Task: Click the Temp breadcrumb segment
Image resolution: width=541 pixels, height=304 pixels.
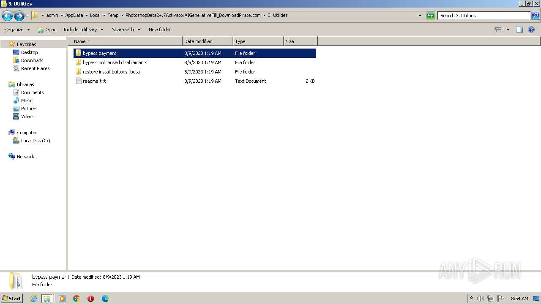Action: coord(113,15)
